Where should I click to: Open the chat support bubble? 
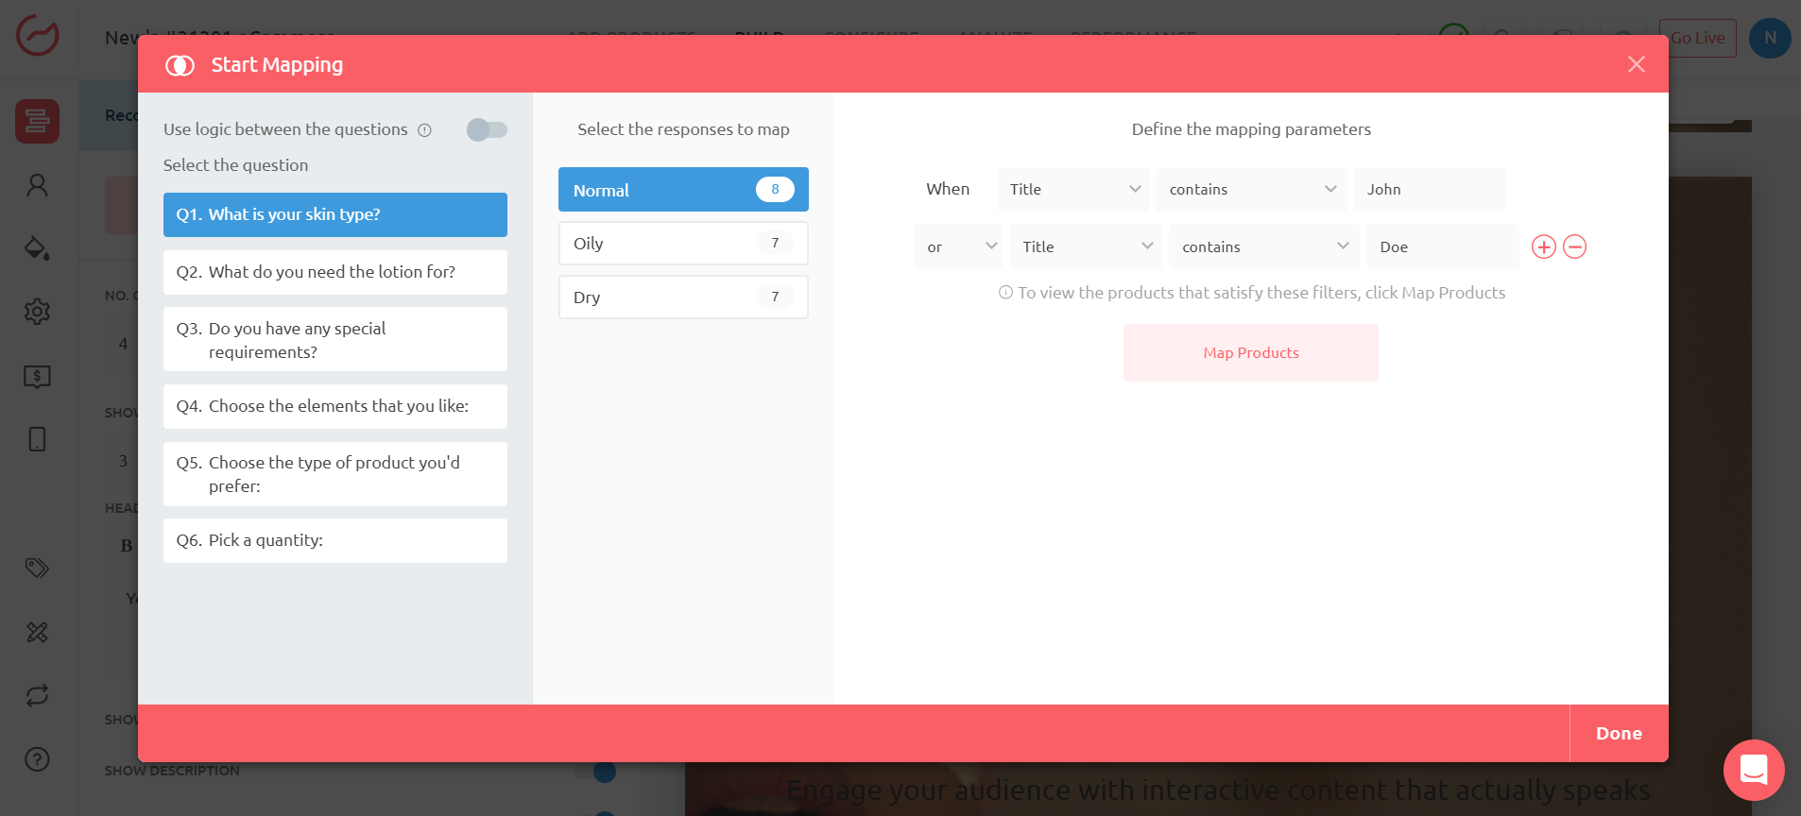click(x=1753, y=770)
